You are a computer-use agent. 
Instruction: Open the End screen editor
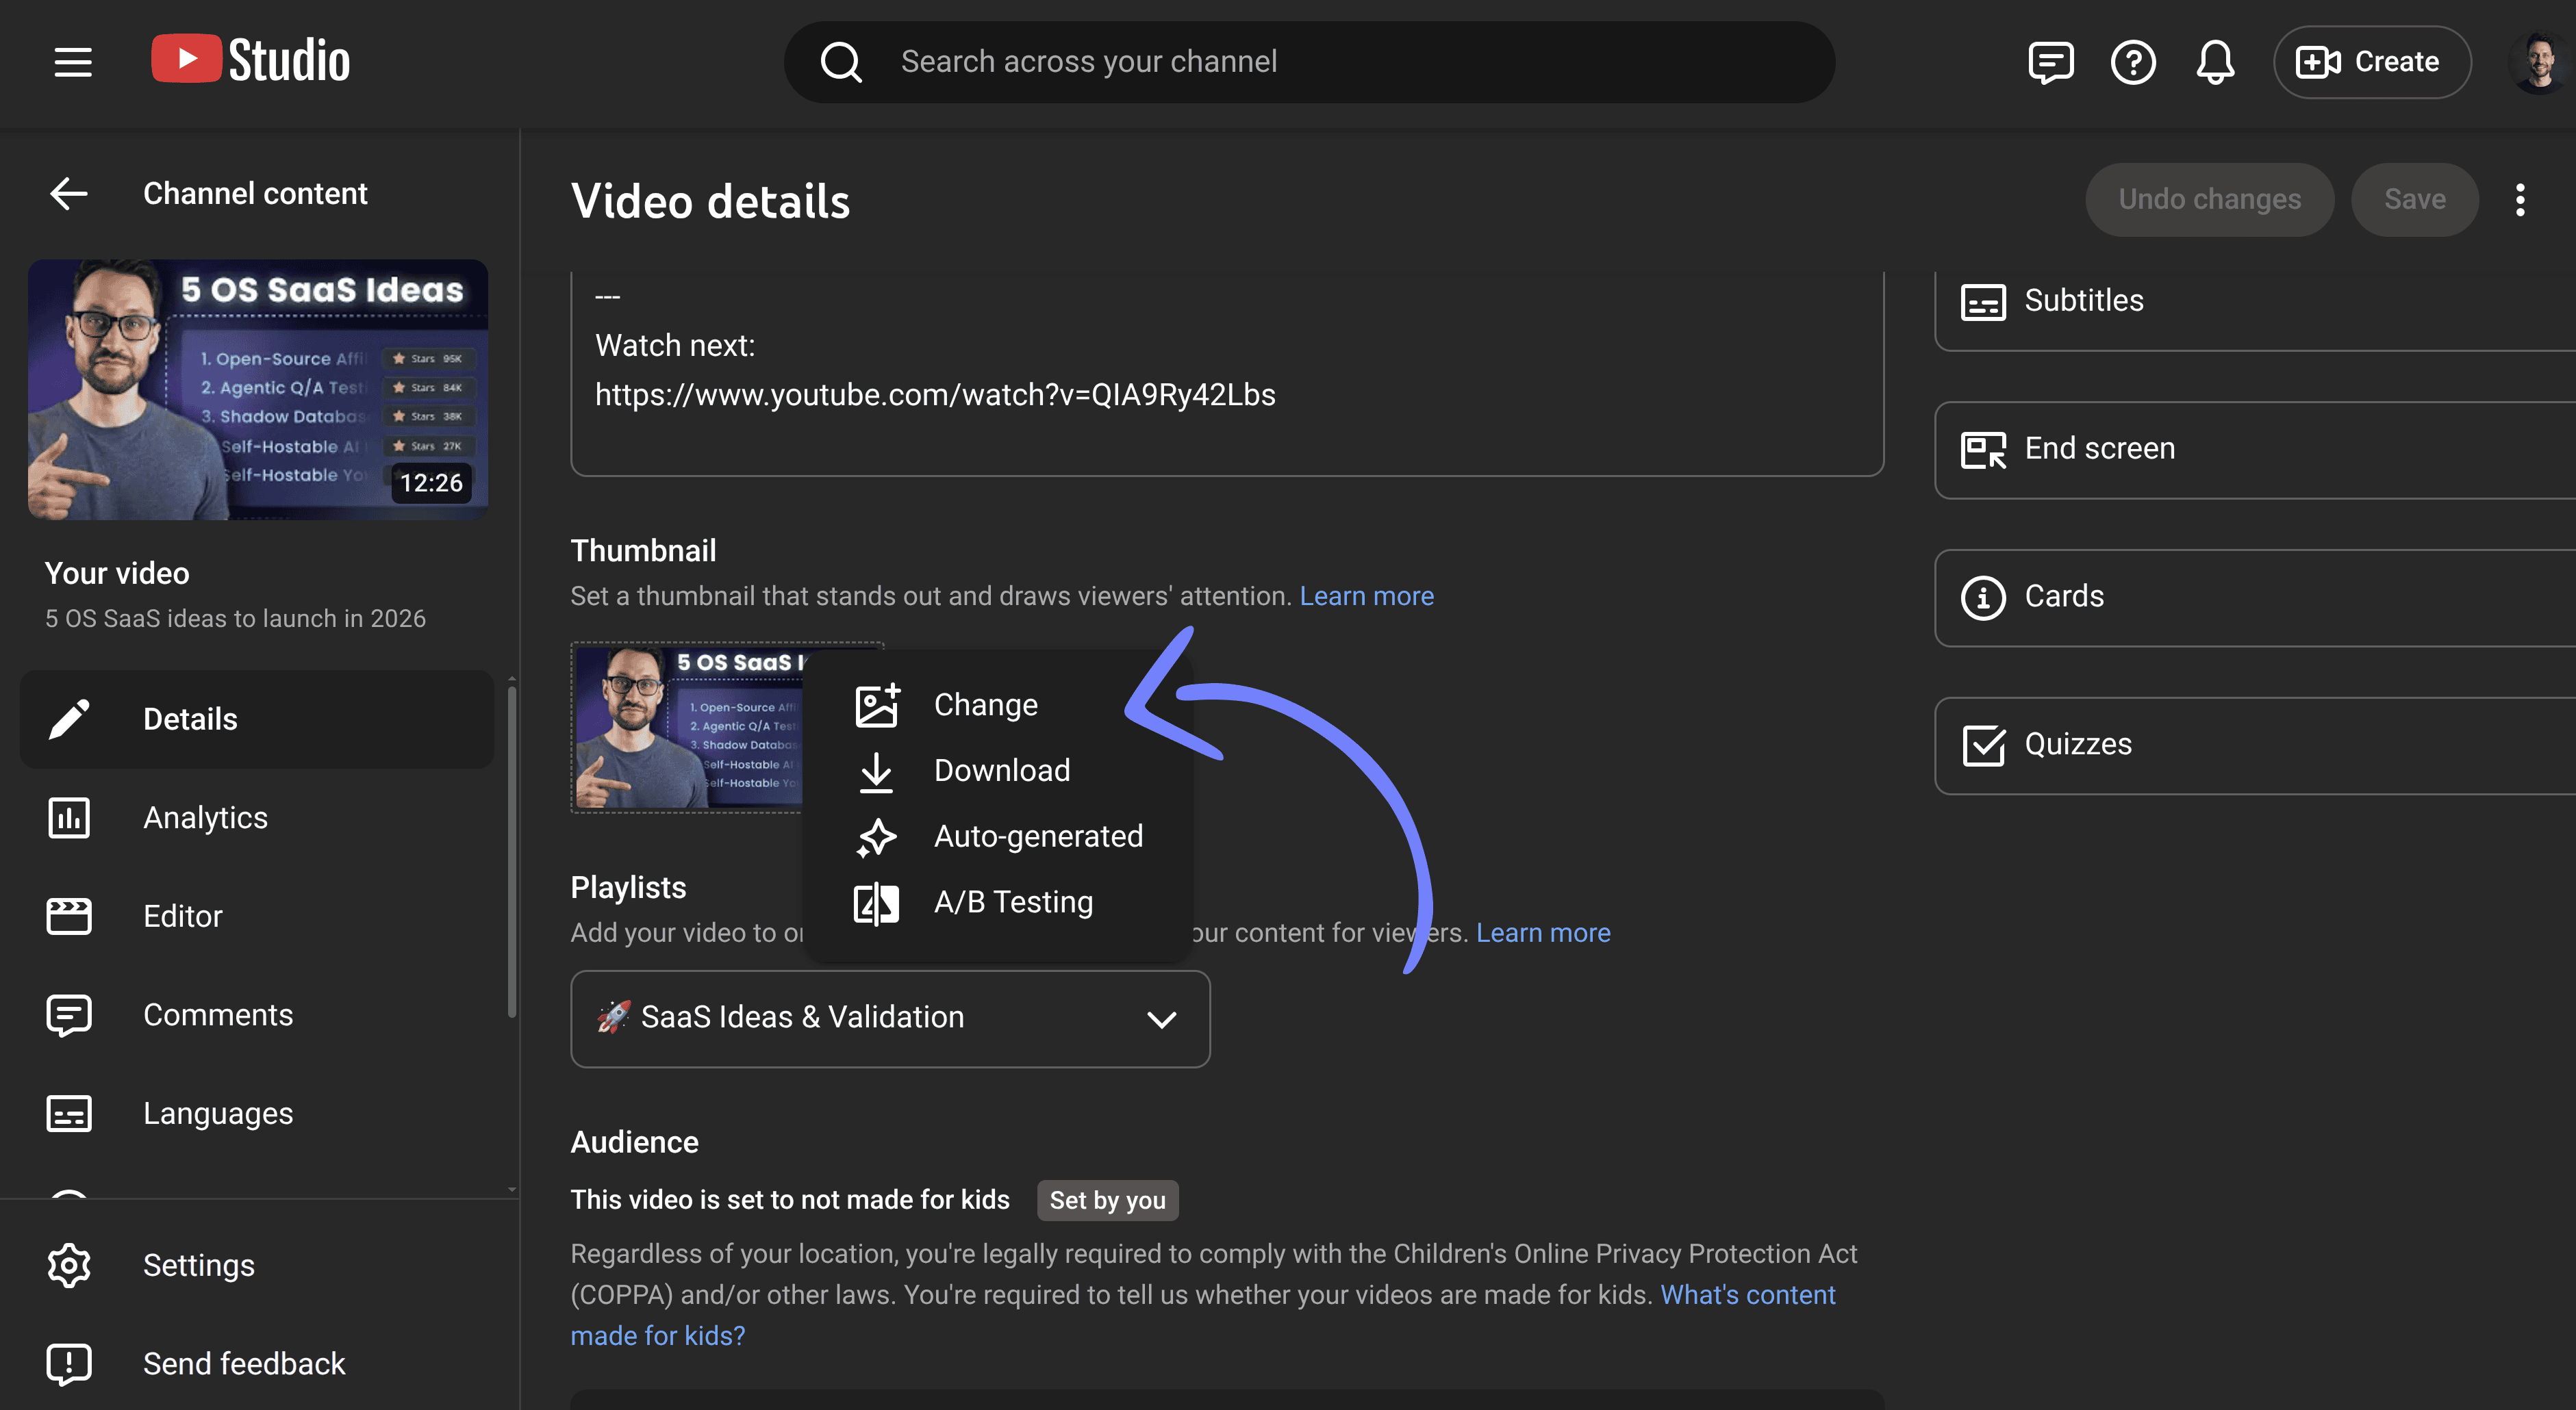pyautogui.click(x=2099, y=449)
